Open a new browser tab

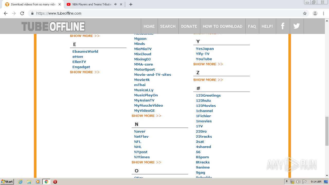131,4
